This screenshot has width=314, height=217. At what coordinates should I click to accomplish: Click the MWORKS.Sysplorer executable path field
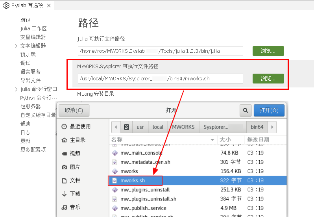tap(160, 78)
